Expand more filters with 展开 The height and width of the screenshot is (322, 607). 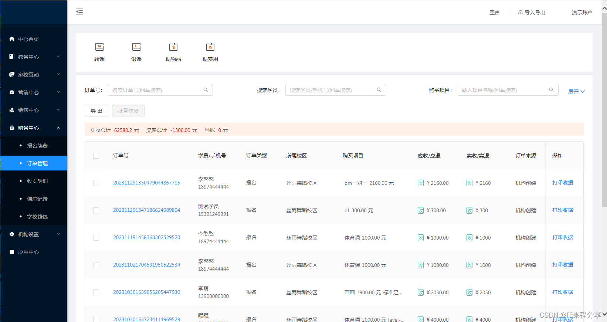[x=576, y=92]
